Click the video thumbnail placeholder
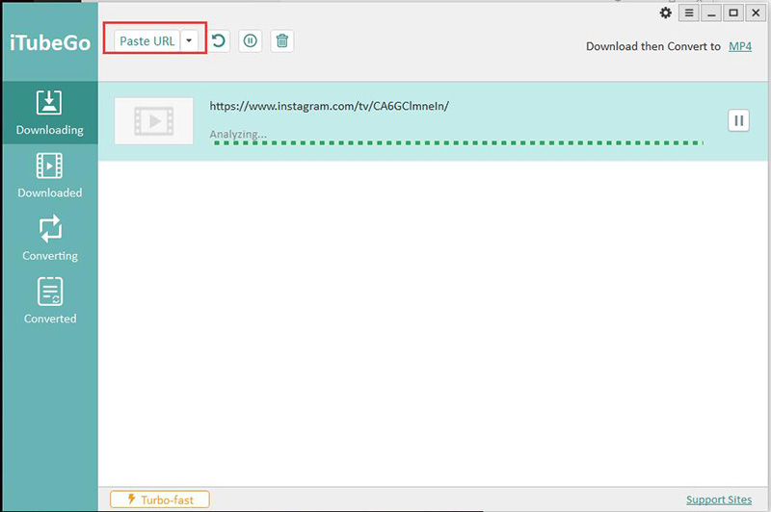This screenshot has height=512, width=771. pyautogui.click(x=154, y=120)
